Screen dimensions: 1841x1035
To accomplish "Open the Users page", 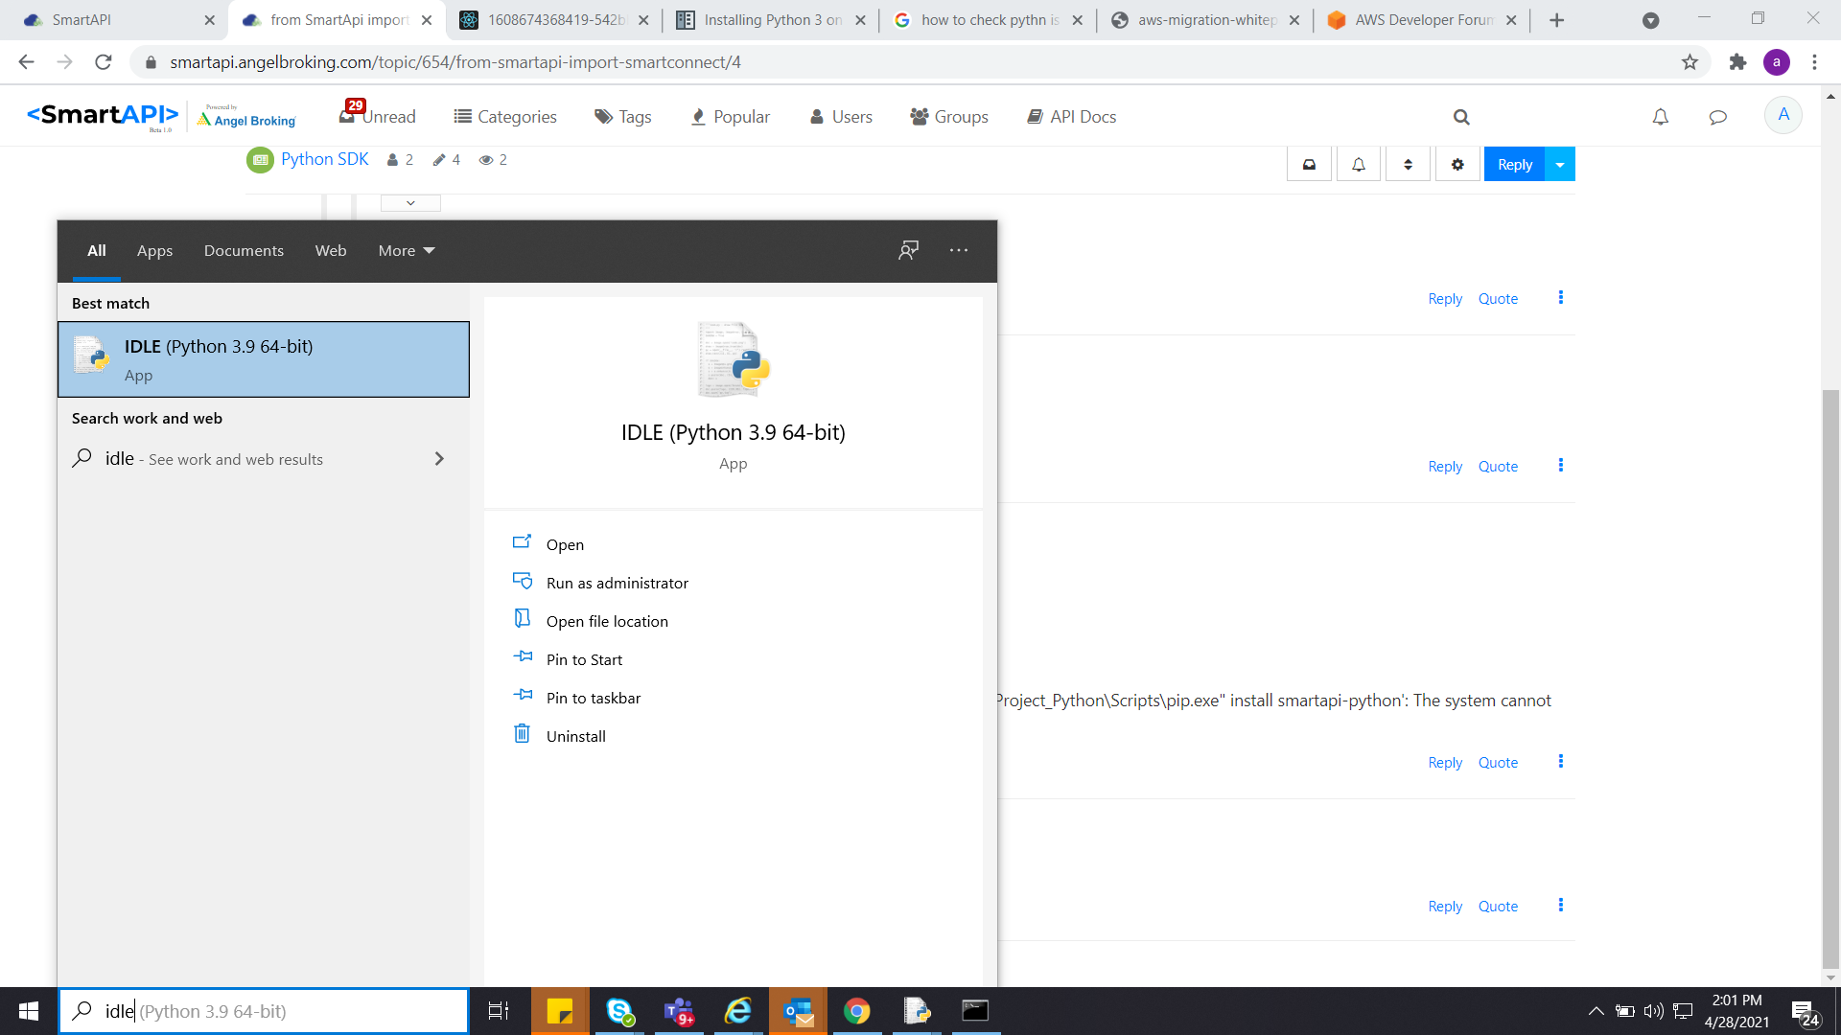I will tap(841, 116).
